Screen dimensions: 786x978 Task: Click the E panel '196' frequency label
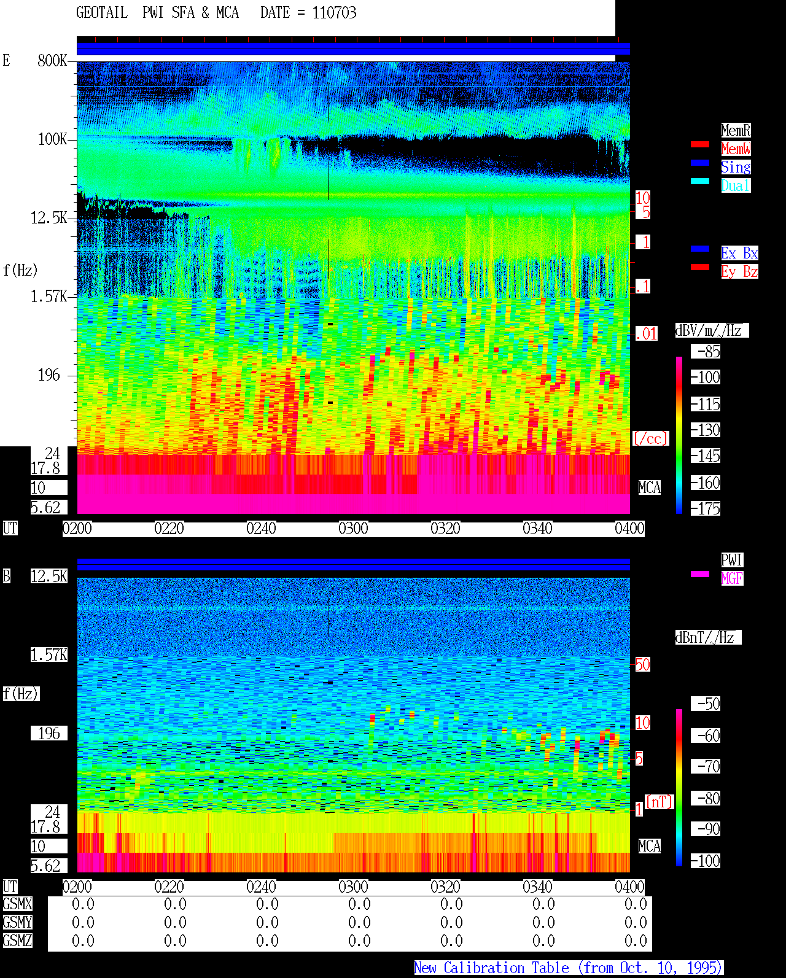pyautogui.click(x=49, y=375)
